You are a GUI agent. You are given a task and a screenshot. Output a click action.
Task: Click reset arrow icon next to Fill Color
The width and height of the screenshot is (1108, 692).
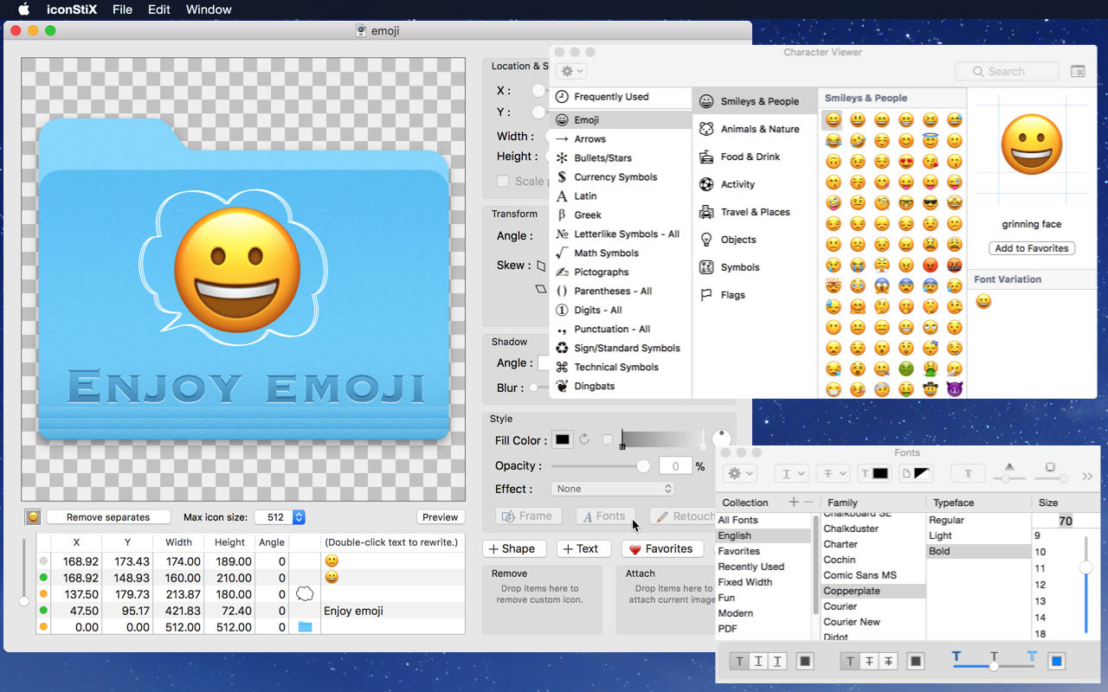[x=584, y=439]
